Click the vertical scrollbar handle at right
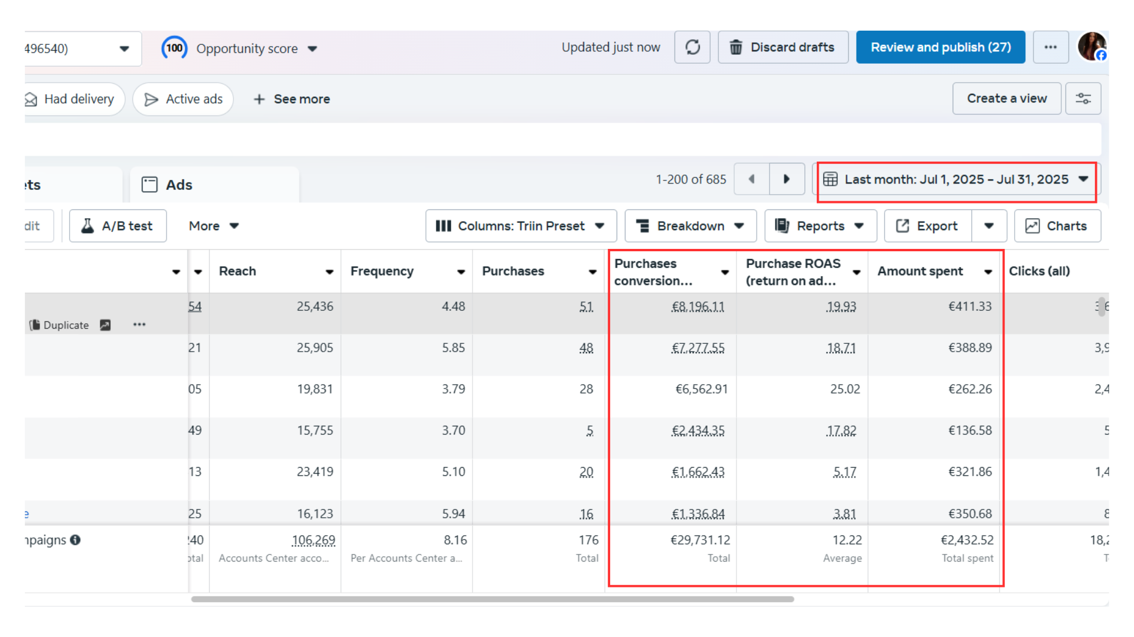The height and width of the screenshot is (637, 1134). coord(1101,307)
